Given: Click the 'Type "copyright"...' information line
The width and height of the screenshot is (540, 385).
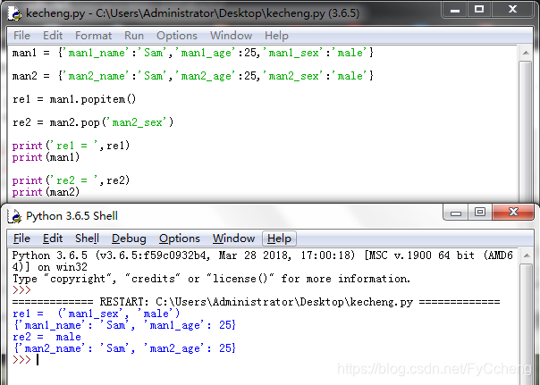Looking at the screenshot, I should coord(212,279).
